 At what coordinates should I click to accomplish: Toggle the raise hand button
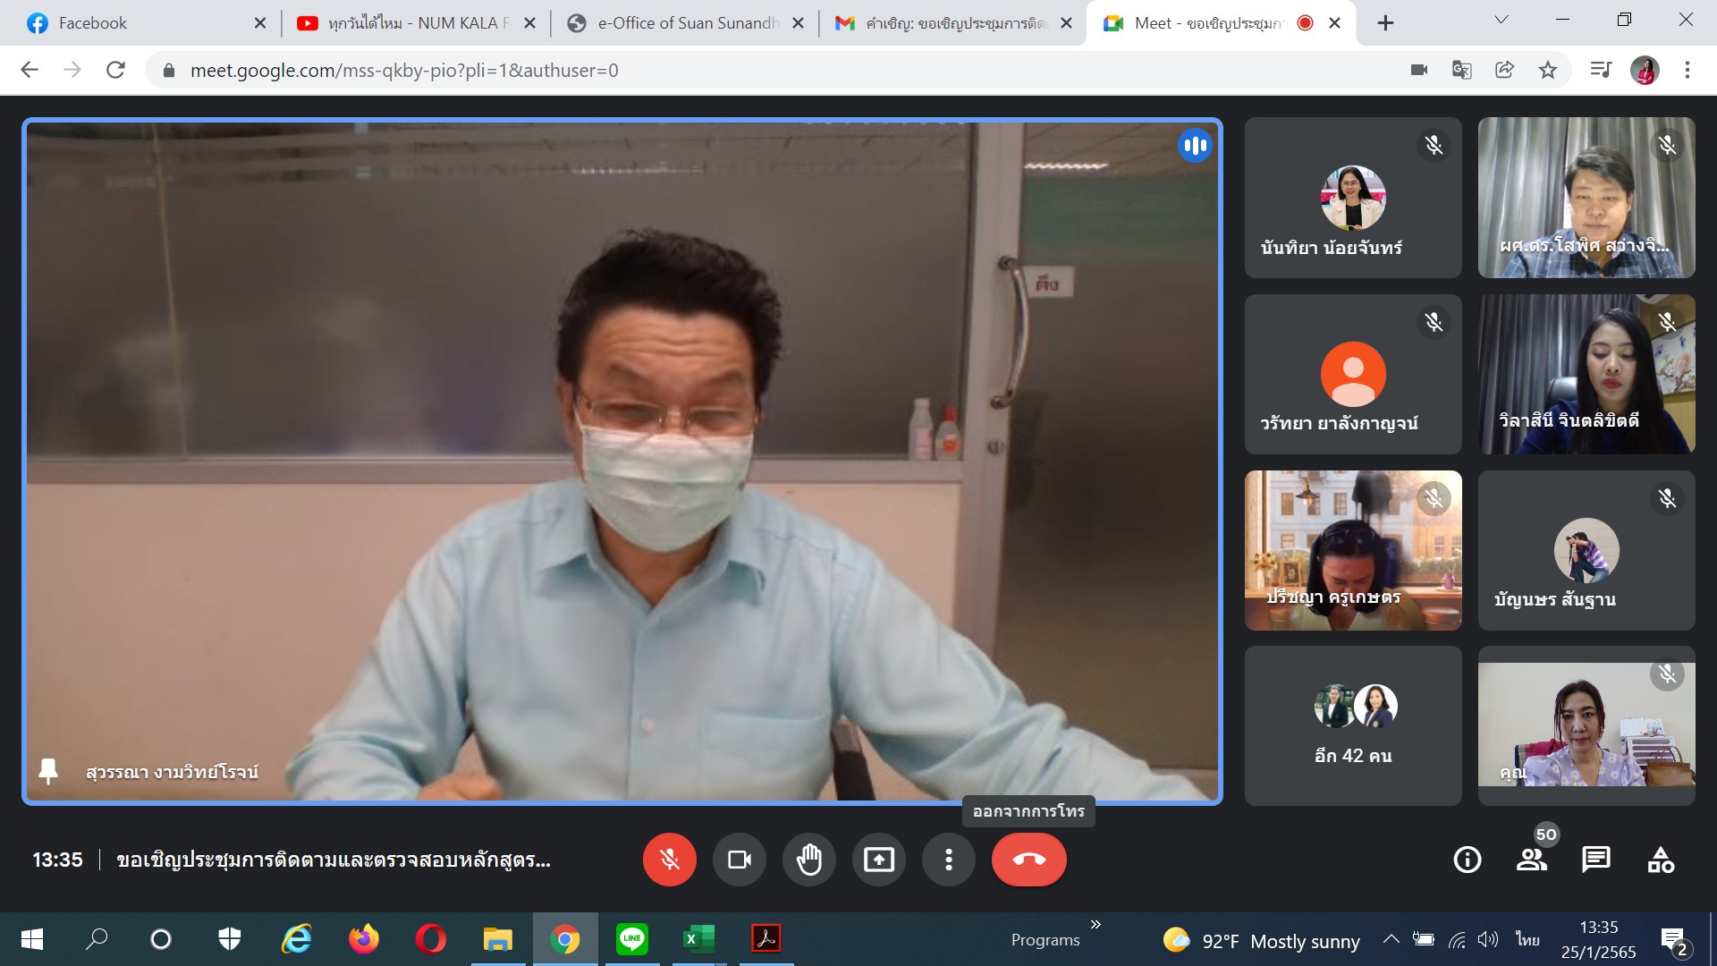pyautogui.click(x=808, y=860)
